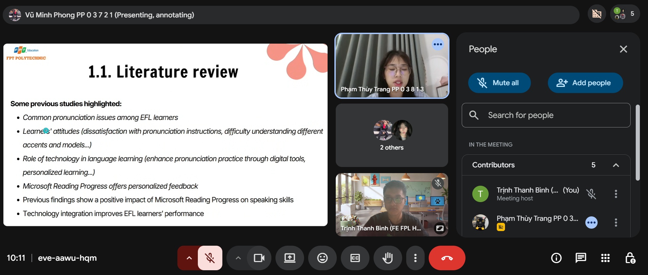Open meeting details info icon

pyautogui.click(x=556, y=258)
